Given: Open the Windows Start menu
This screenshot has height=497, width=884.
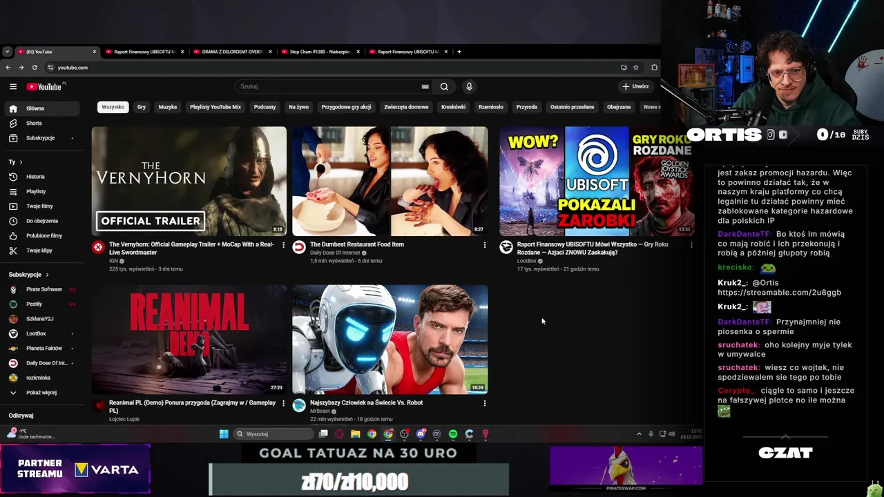Looking at the screenshot, I should (224, 434).
